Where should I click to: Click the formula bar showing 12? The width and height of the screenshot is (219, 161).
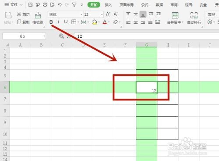click(x=147, y=36)
